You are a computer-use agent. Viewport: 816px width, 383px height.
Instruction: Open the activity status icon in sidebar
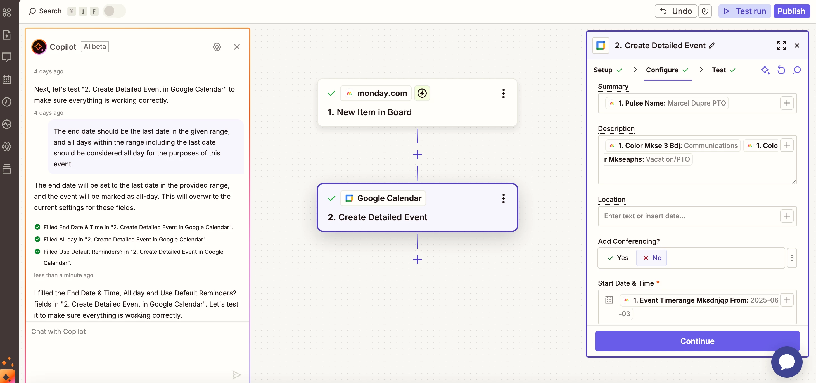click(7, 124)
